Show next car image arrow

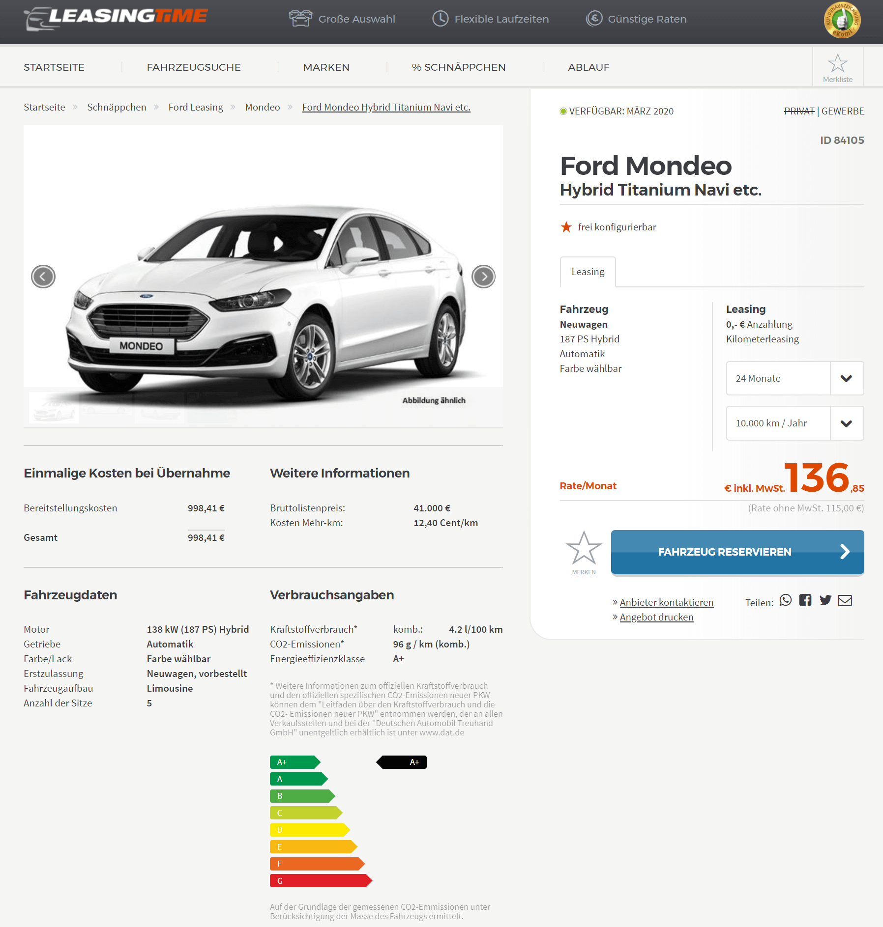(x=483, y=277)
